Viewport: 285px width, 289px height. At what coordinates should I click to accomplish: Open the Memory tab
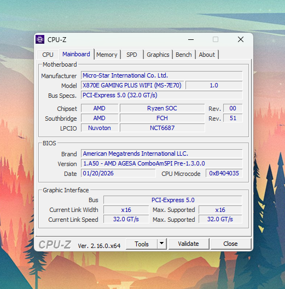click(x=107, y=55)
